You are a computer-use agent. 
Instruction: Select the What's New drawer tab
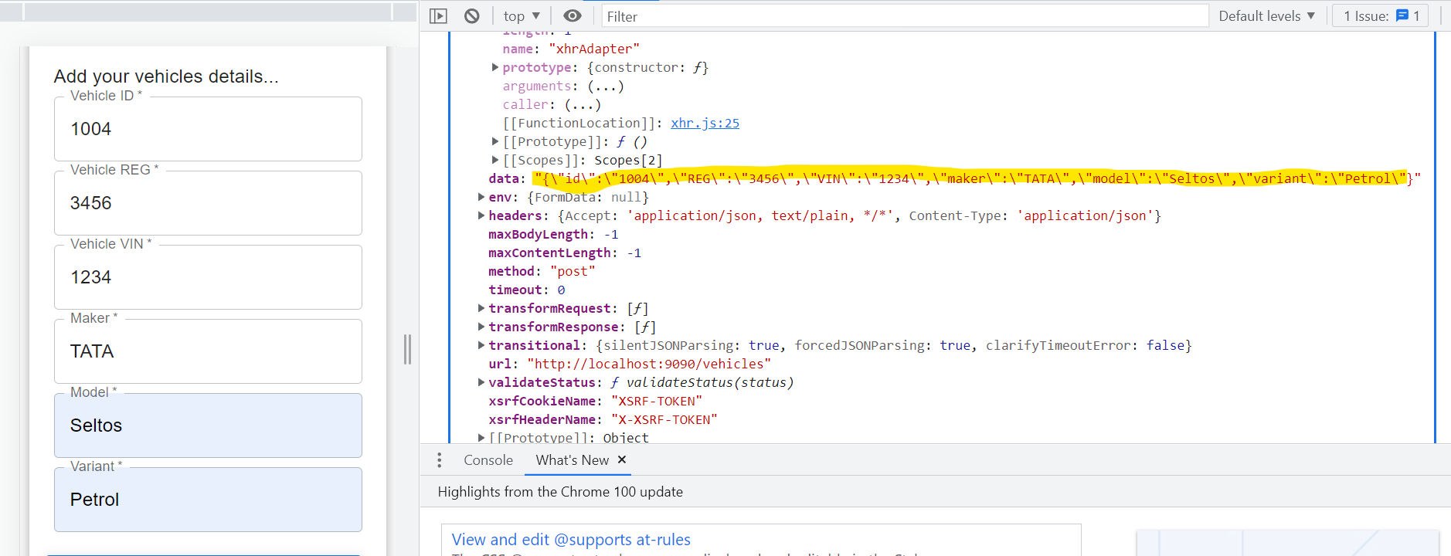pyautogui.click(x=573, y=460)
